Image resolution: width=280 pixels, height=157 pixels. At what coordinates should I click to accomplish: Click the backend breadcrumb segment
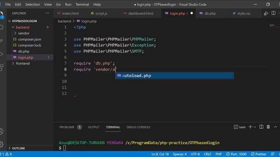64,21
